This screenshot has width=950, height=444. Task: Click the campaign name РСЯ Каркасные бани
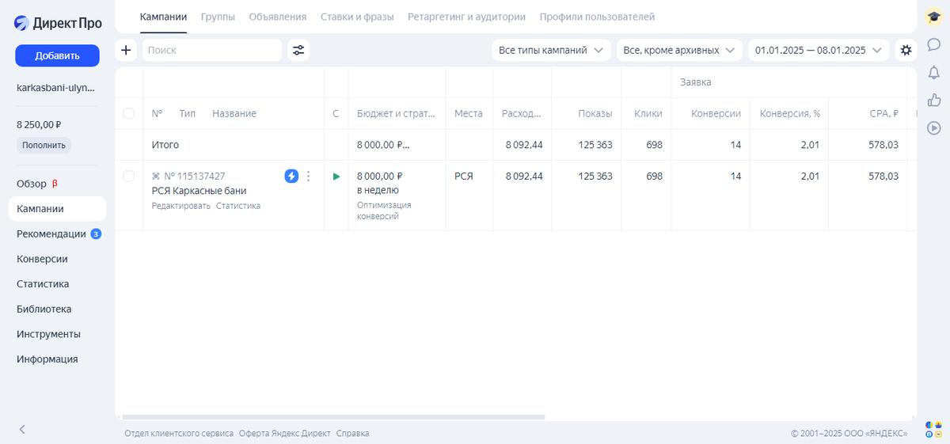click(x=199, y=191)
